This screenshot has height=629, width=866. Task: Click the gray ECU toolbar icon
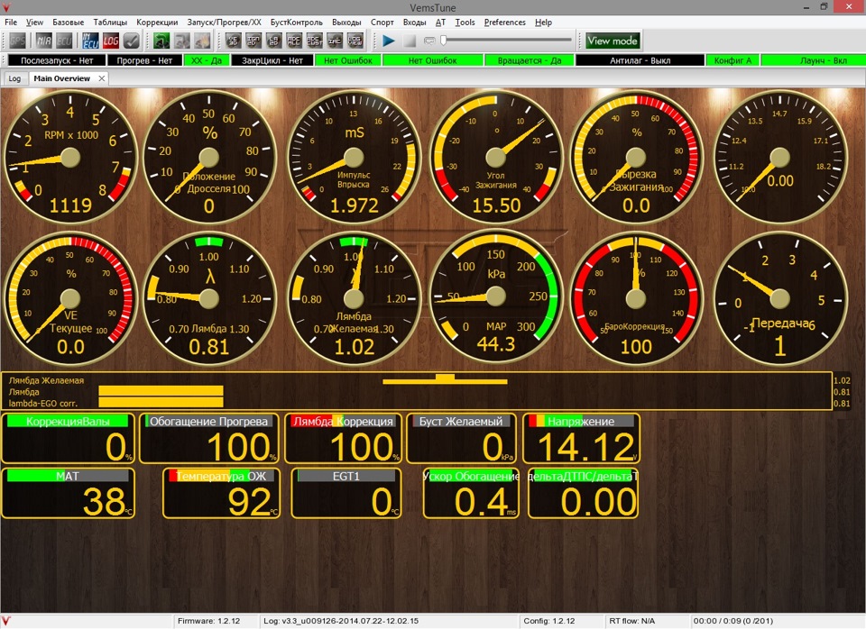point(64,41)
